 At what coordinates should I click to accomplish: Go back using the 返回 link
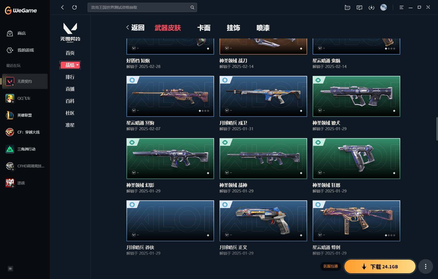[135, 28]
